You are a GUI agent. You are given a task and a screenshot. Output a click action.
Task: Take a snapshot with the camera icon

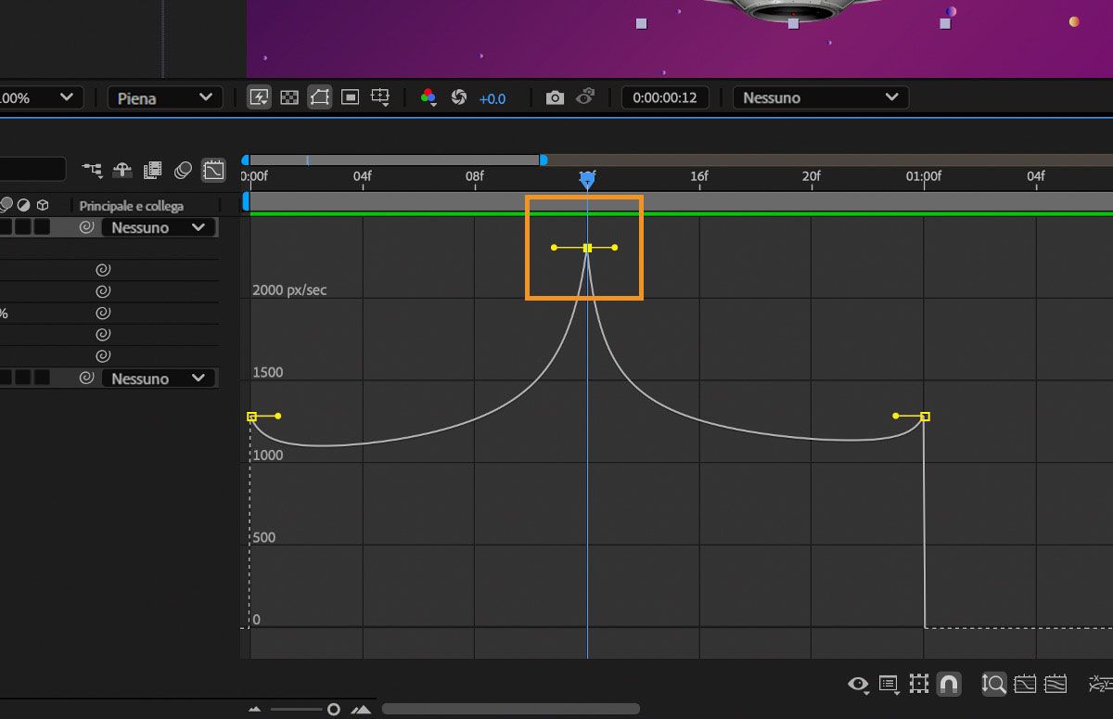coord(555,97)
